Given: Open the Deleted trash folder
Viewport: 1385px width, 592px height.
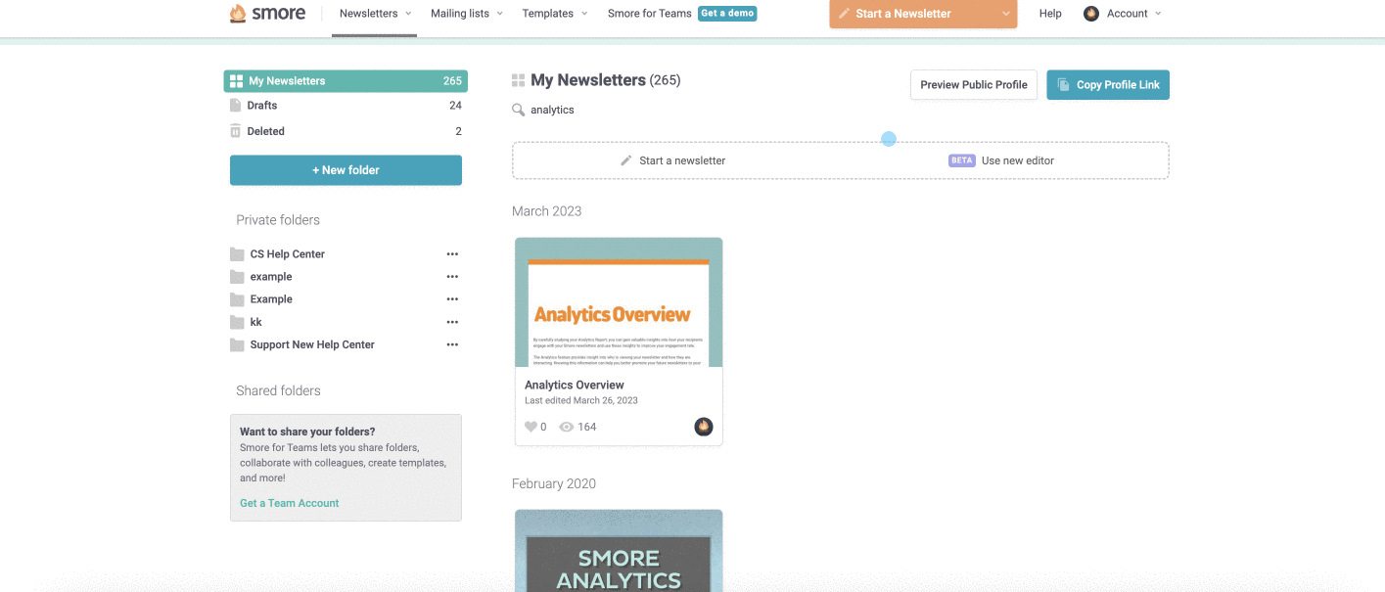Looking at the screenshot, I should 265,131.
